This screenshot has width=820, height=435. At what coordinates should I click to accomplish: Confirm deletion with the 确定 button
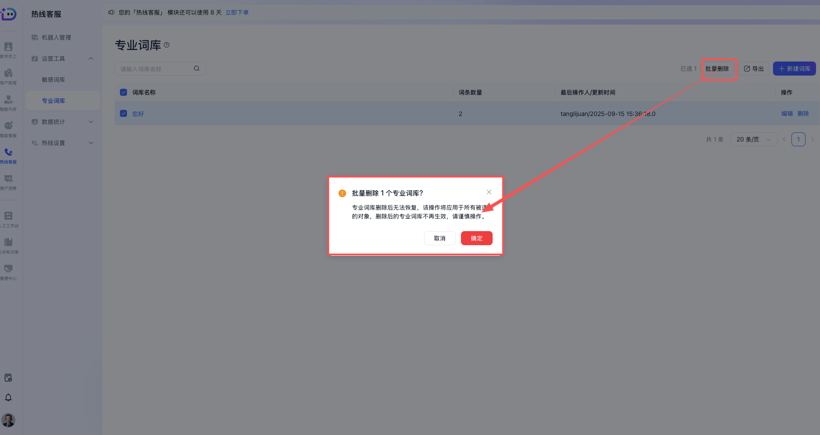coord(476,238)
